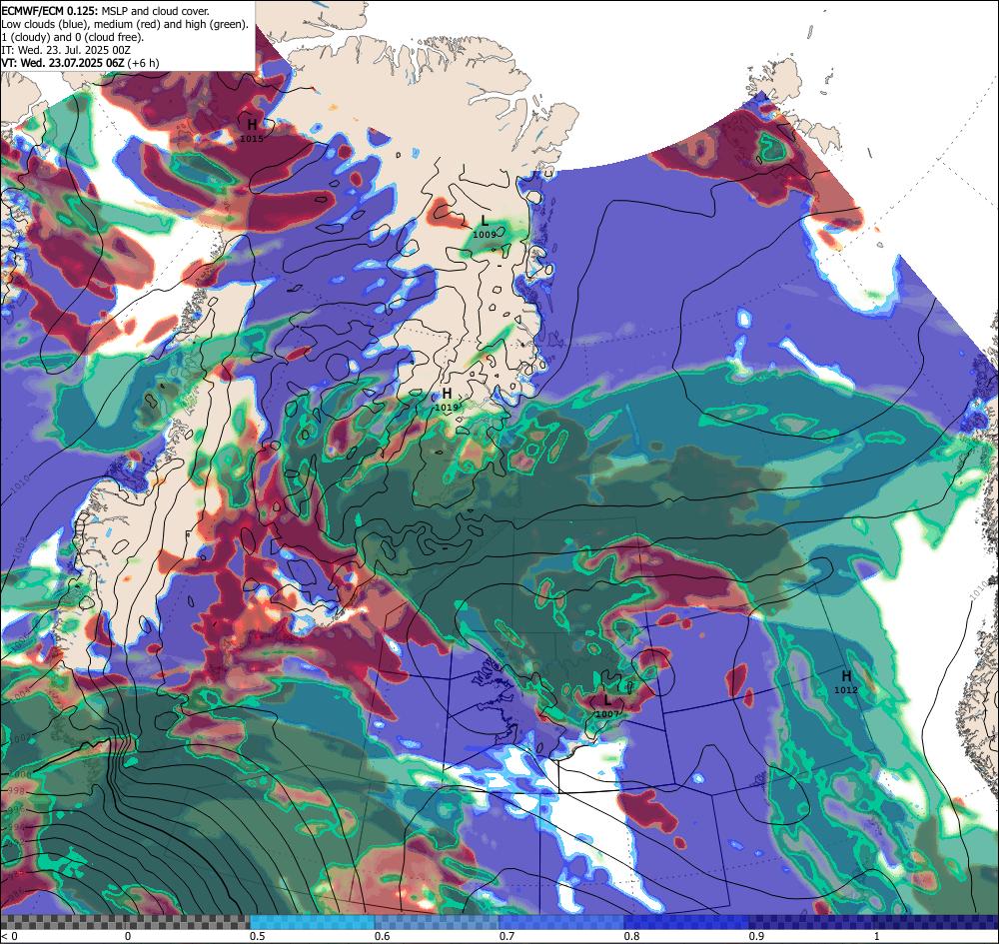The width and height of the screenshot is (999, 944).
Task: Click the L 1009 low pressure marker
Action: (485, 227)
